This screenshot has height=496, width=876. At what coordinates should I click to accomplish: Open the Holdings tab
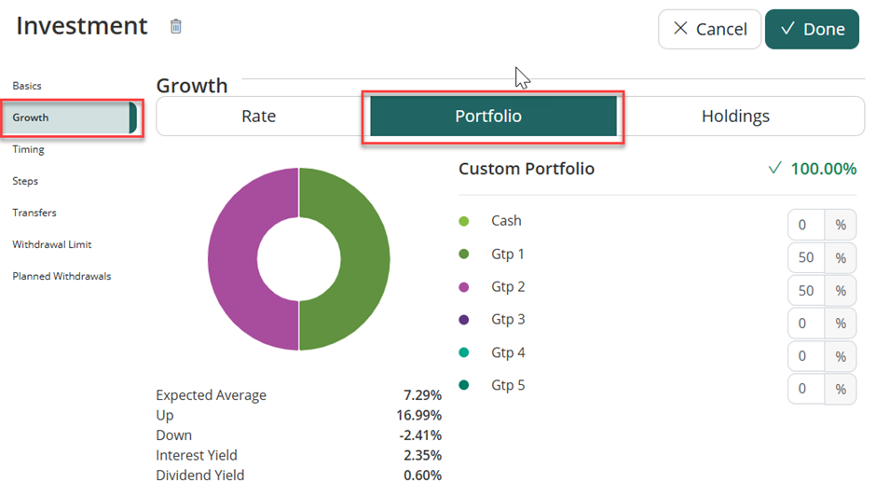pyautogui.click(x=735, y=117)
